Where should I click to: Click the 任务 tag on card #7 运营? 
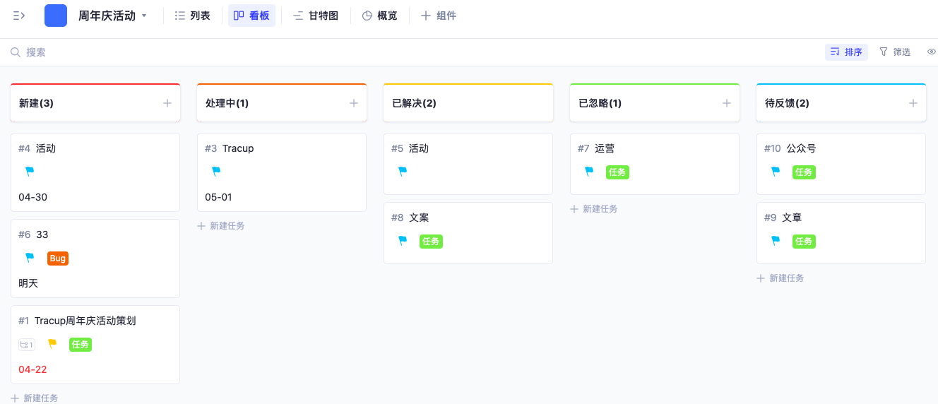617,172
